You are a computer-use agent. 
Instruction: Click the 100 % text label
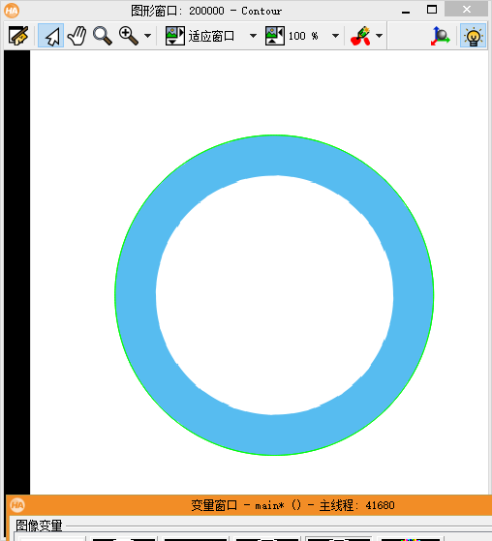pos(303,36)
